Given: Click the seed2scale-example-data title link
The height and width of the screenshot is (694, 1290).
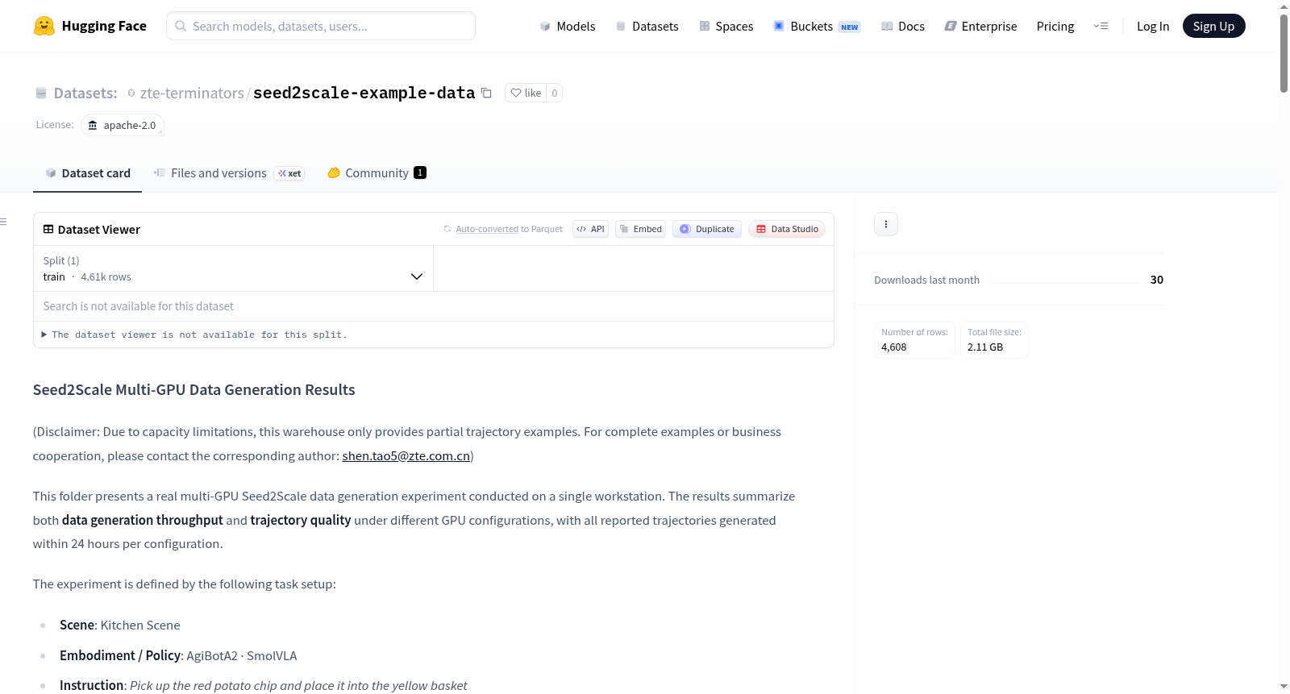Looking at the screenshot, I should click(x=364, y=93).
